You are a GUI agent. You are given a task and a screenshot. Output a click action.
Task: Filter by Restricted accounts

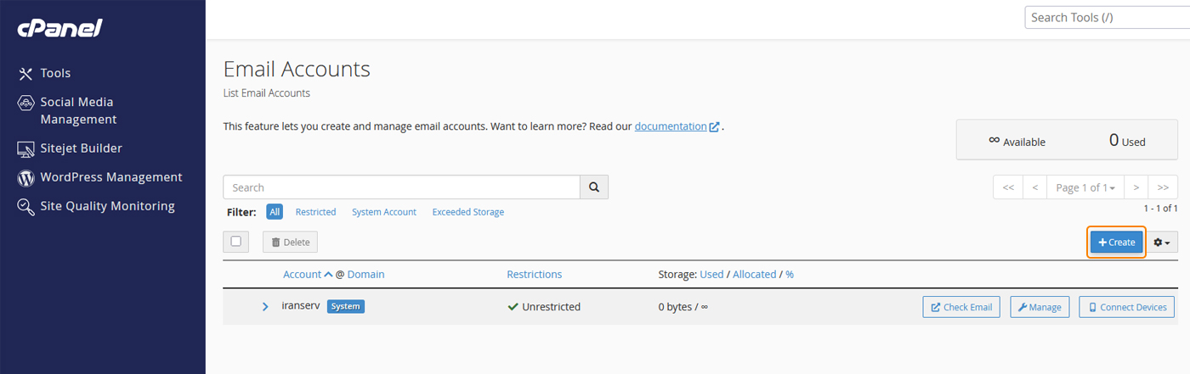click(x=315, y=212)
